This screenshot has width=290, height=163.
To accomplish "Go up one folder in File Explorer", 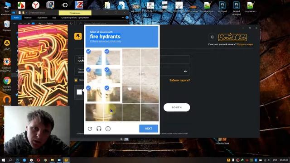I will 29,24.
